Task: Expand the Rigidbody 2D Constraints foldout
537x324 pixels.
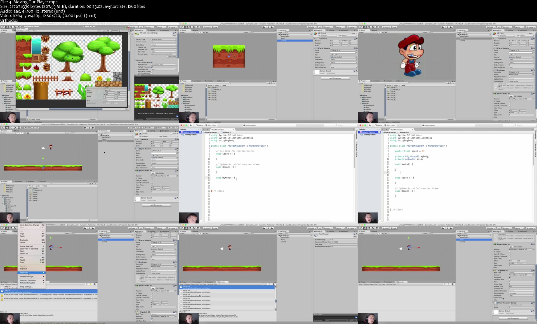Action: (x=494, y=298)
